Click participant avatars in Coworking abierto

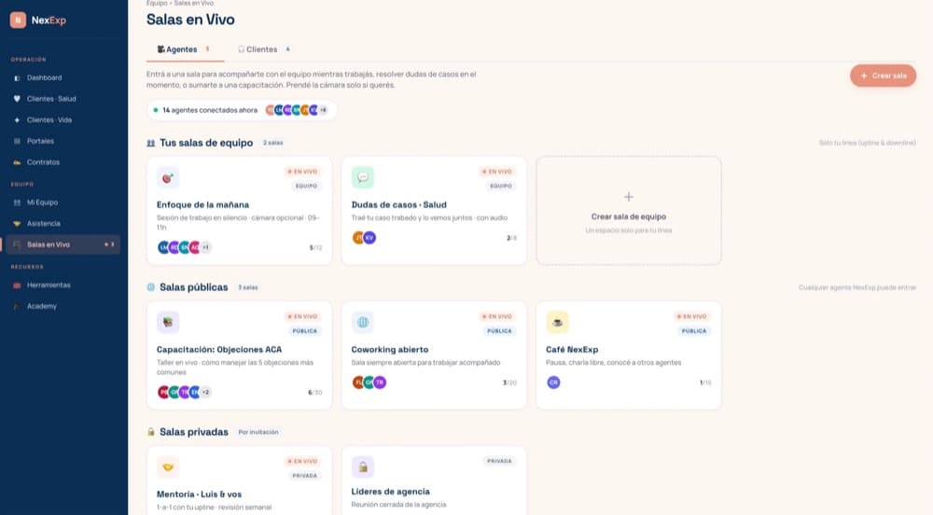(x=369, y=383)
